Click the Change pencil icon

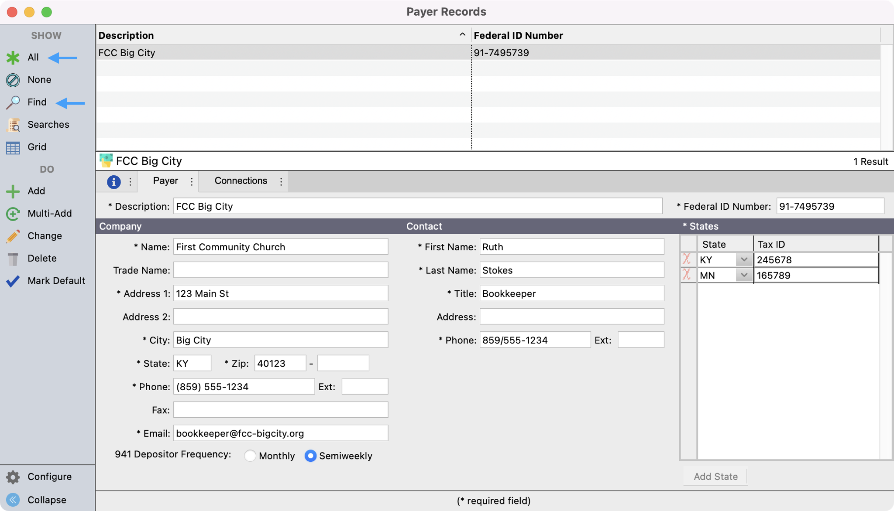coord(13,236)
